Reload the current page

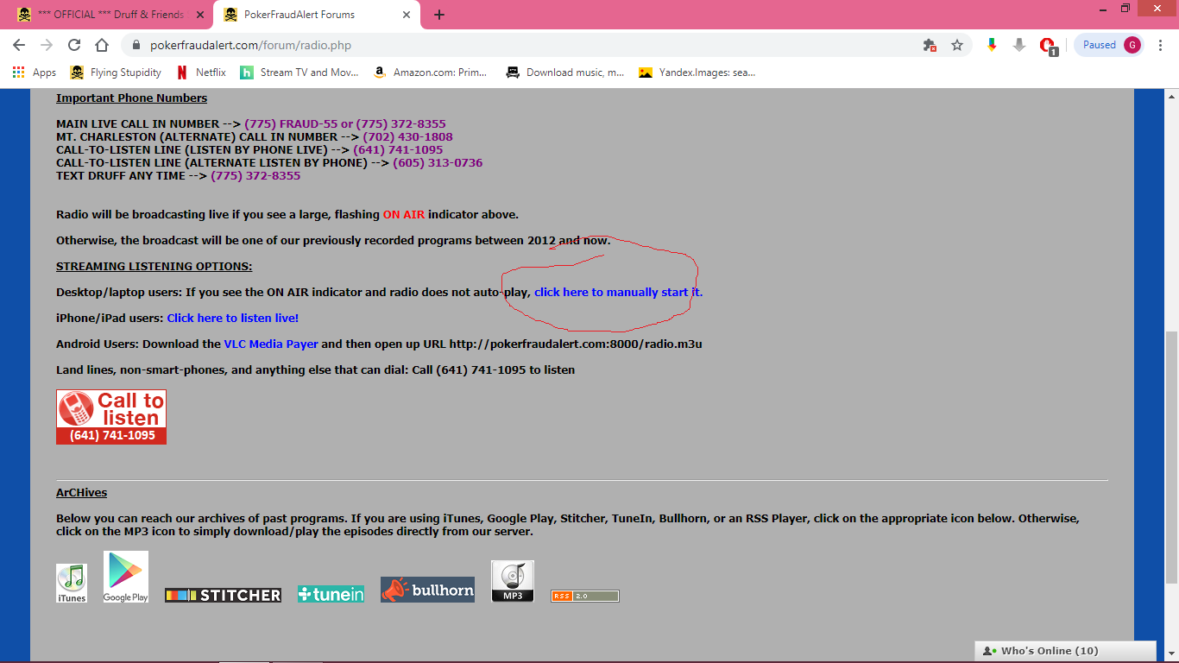(x=74, y=45)
